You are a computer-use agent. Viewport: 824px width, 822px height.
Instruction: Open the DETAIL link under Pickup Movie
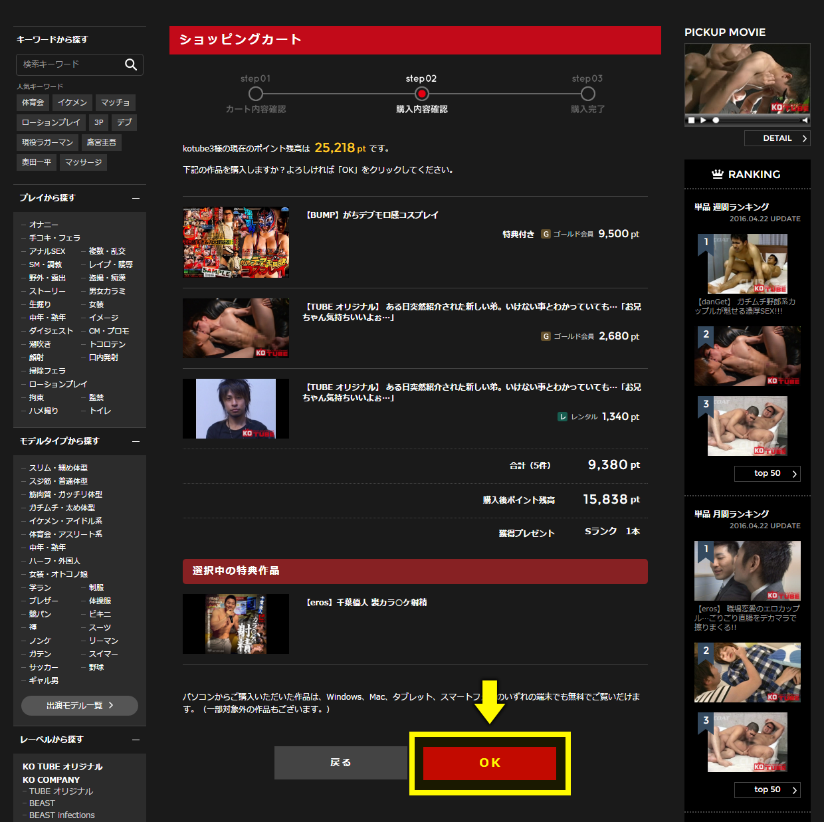pos(777,138)
